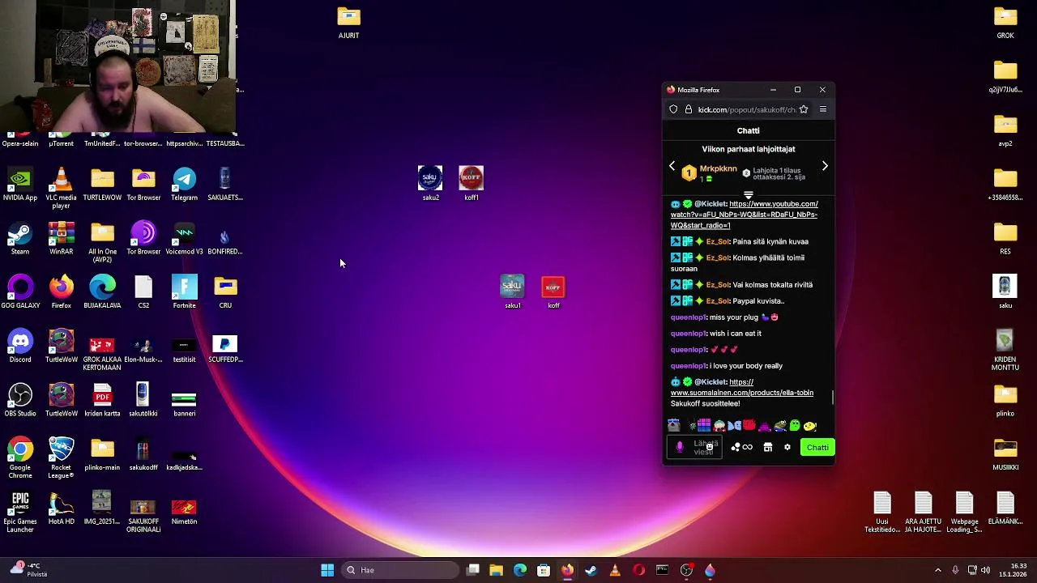Viewport: 1037px width, 583px height.
Task: Open WinRAR desktop icon
Action: 61,238
